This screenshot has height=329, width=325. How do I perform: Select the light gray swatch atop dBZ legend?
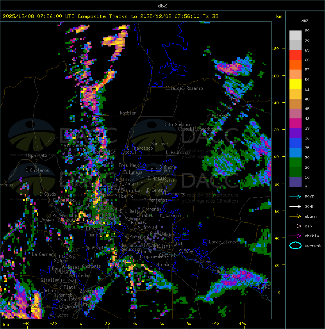click(295, 35)
